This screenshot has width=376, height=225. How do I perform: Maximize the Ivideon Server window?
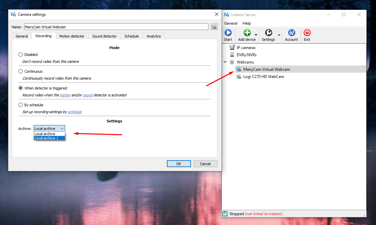344,14
